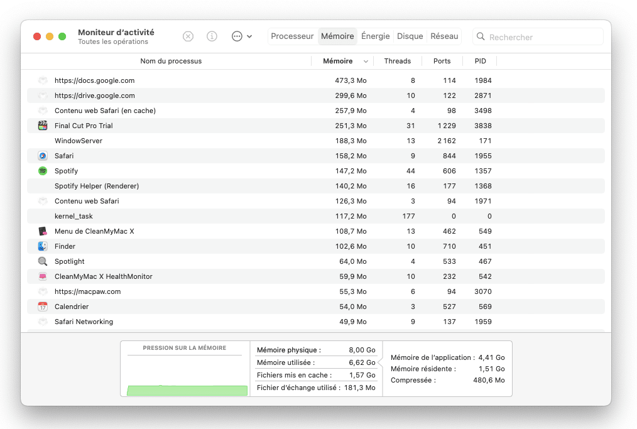
Task: Select the Réseau tab
Action: tap(444, 36)
